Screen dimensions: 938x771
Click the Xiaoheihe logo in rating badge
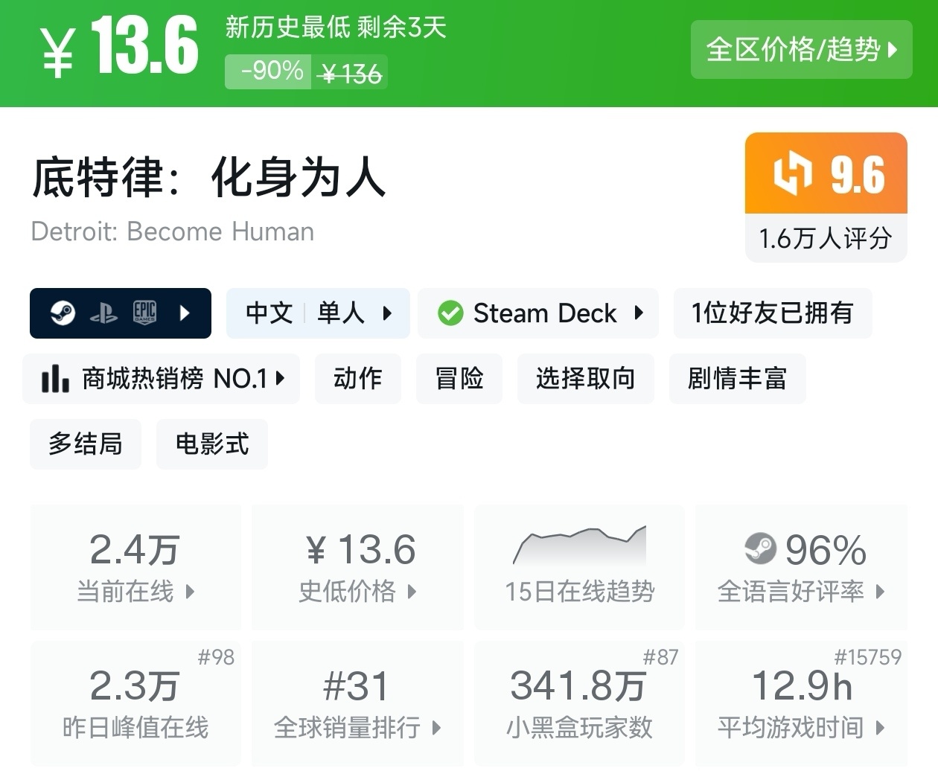(x=792, y=173)
